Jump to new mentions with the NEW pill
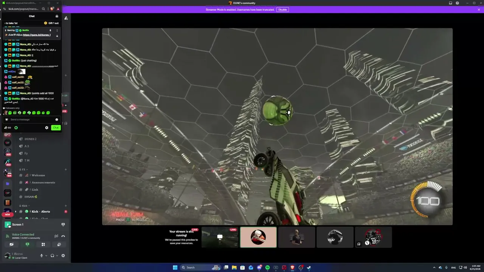484x272 pixels. [8, 215]
